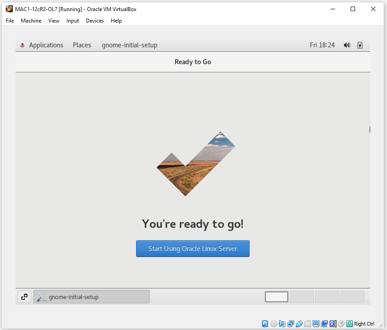Switch to the third workspace
Viewport: 387px width, 330px height.
point(327,296)
